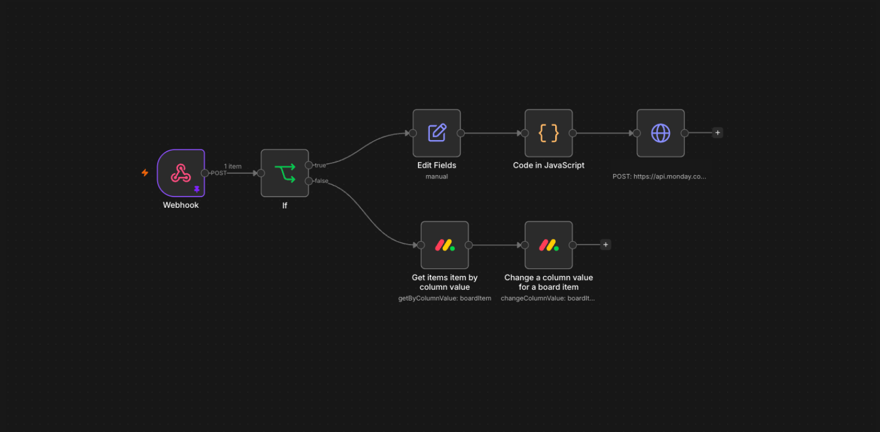Click the false output handle of If

[308, 181]
